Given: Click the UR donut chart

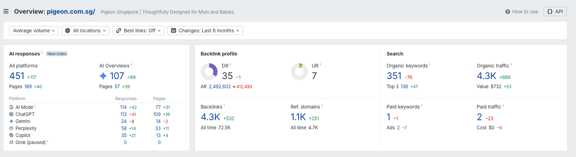Looking at the screenshot, I should tap(299, 72).
